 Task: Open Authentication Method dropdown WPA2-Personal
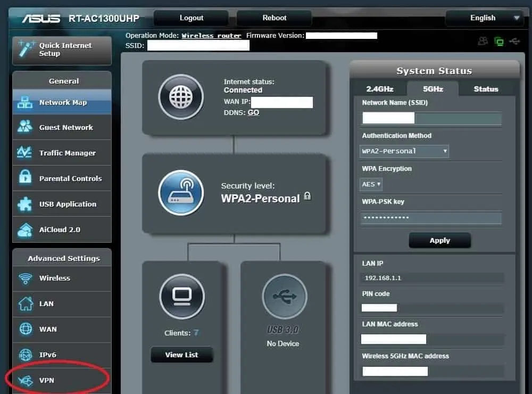404,151
